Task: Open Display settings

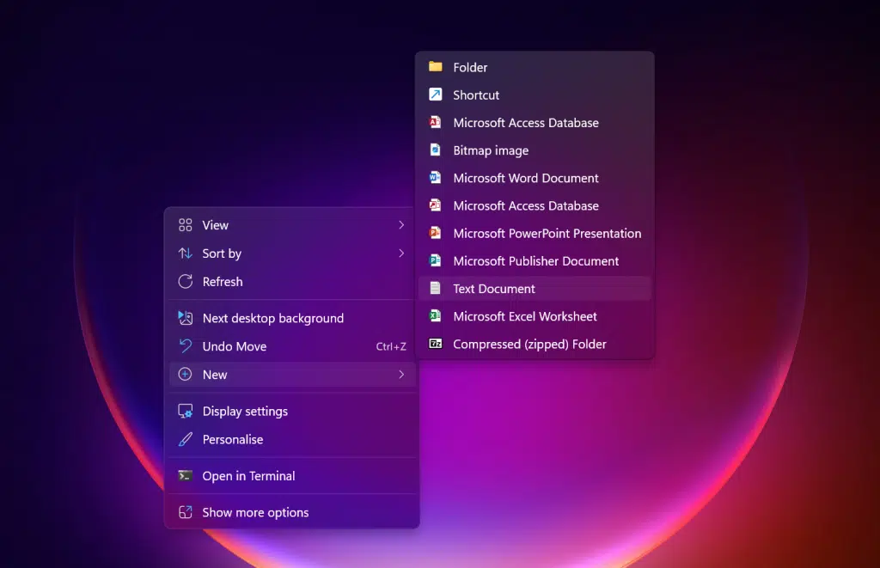Action: point(245,412)
